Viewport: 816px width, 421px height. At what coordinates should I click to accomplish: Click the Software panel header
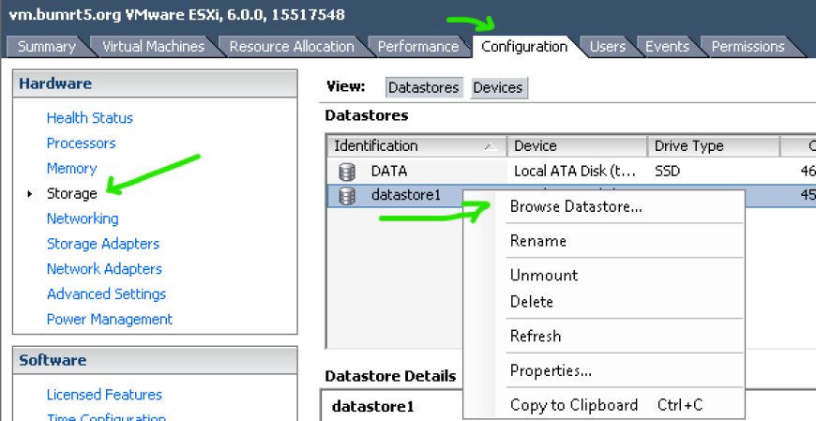[155, 360]
